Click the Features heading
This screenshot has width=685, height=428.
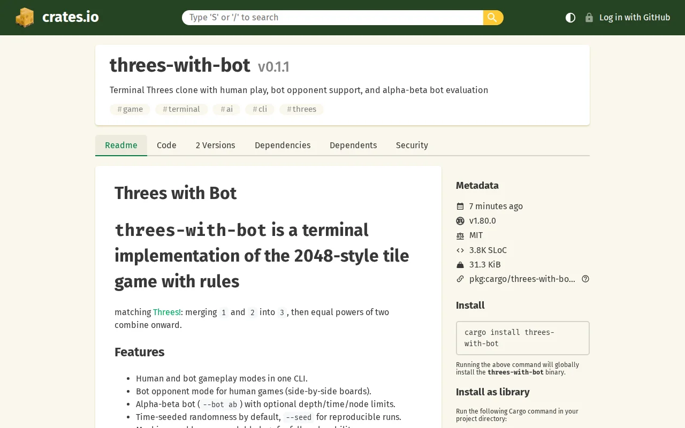click(139, 352)
